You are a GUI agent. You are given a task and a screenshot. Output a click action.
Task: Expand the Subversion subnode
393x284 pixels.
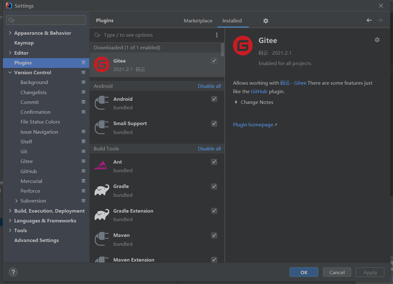pyautogui.click(x=16, y=201)
